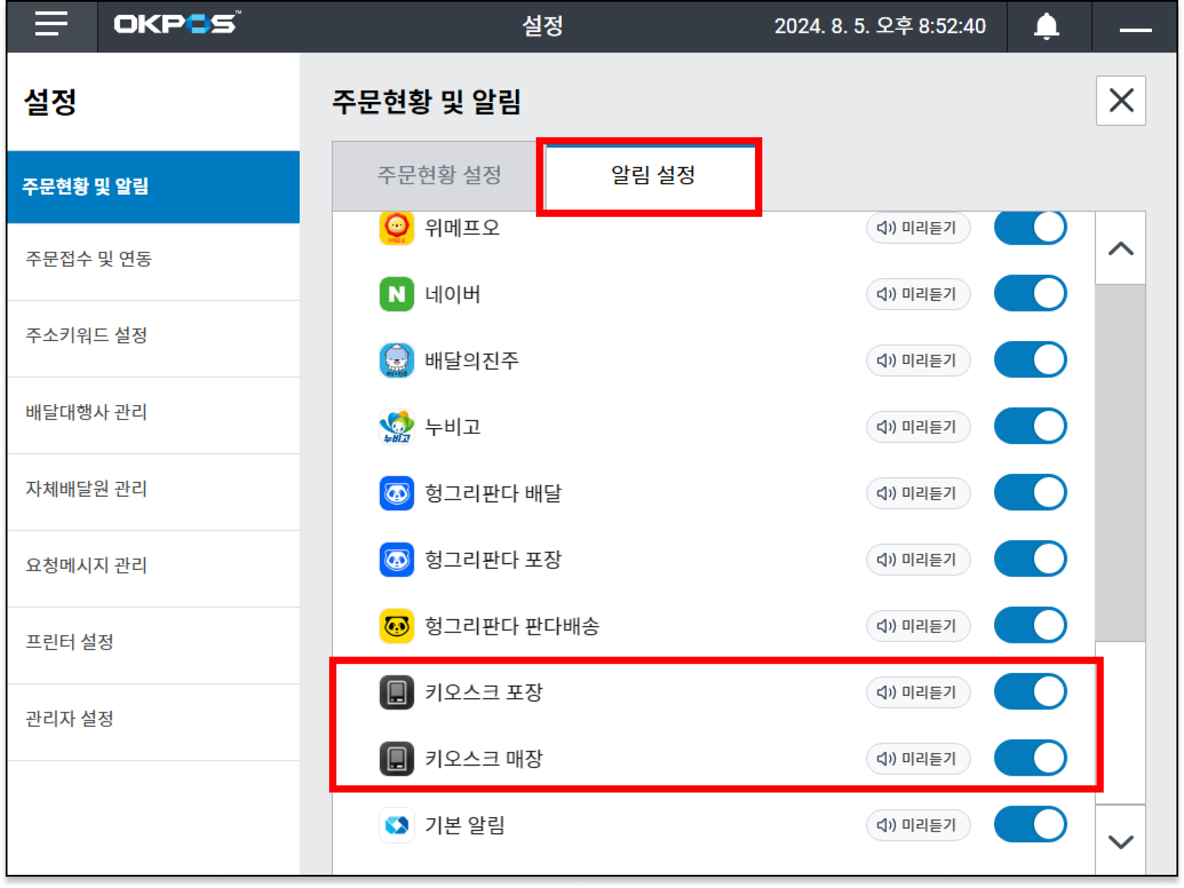Toggle off 네이버 notification switch
The height and width of the screenshot is (888, 1184).
(1030, 294)
